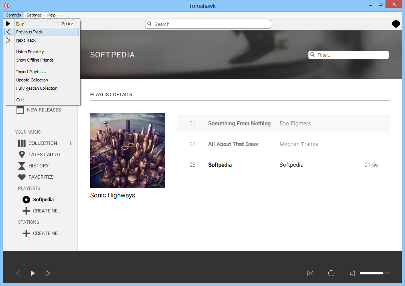Screen dimensions: 405x286
Task: Click plus icon under Stations
Action: [26, 233]
